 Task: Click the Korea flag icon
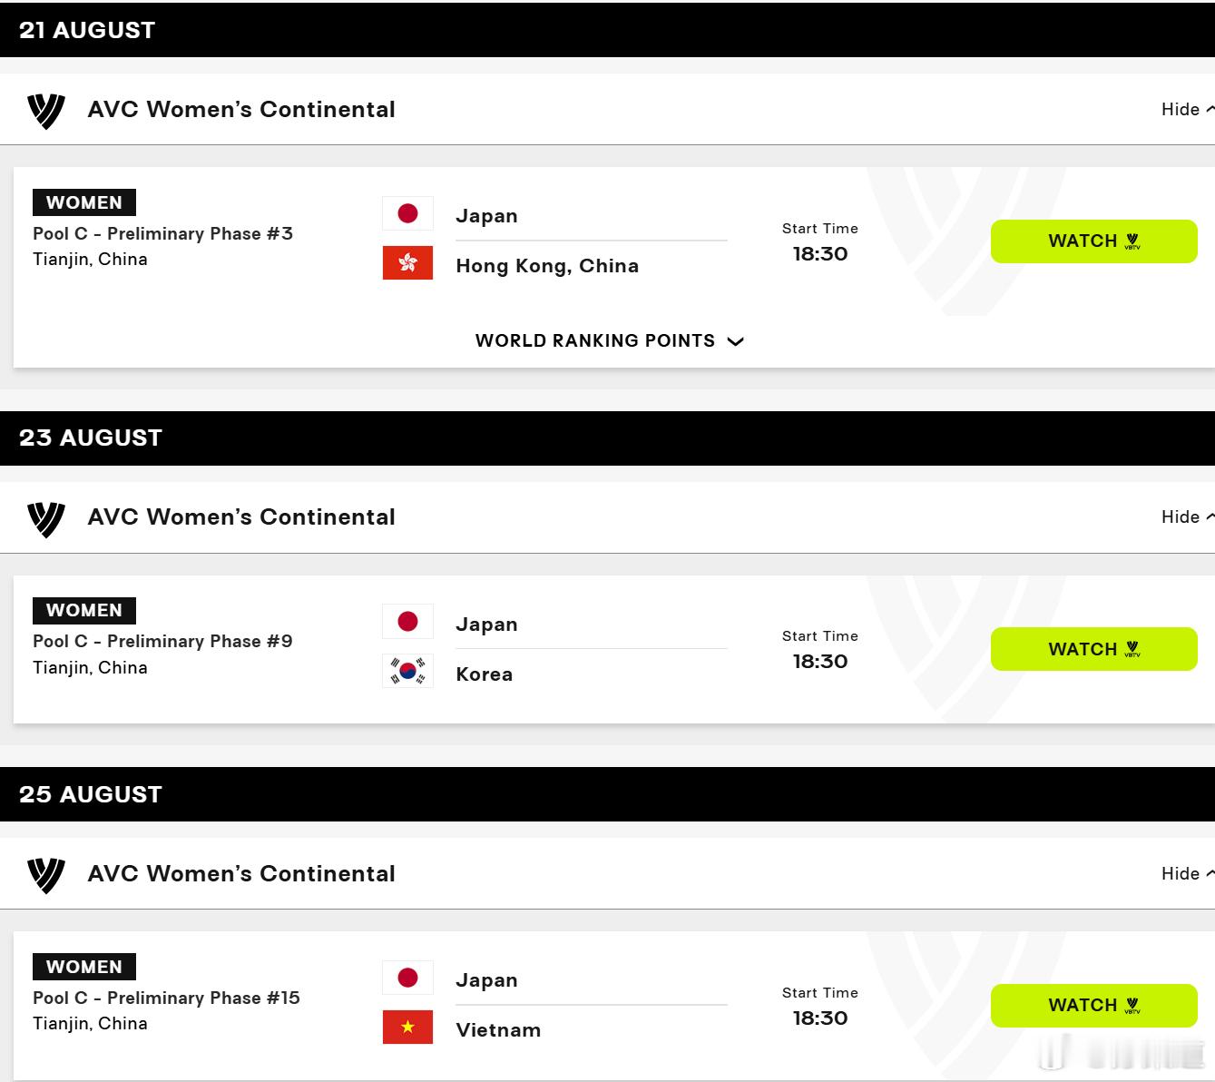tap(407, 671)
